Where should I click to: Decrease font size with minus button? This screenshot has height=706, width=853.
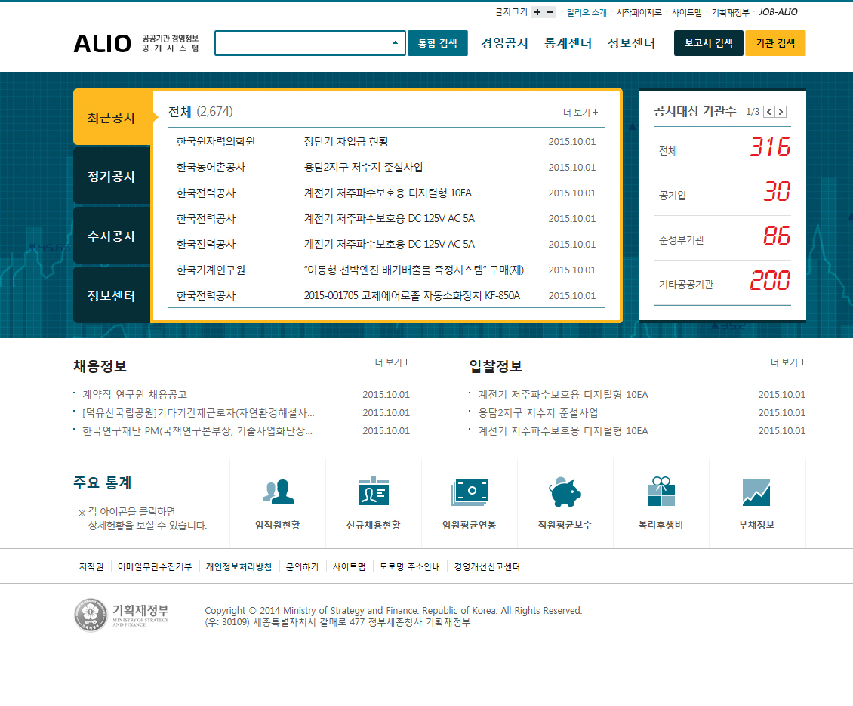point(550,12)
